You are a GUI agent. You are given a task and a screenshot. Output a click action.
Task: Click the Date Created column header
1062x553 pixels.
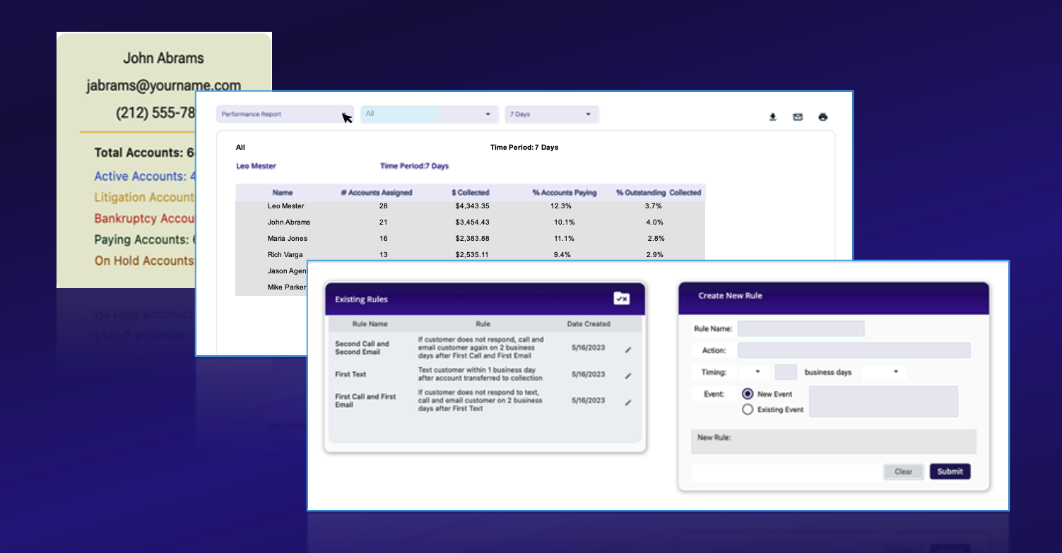tap(589, 324)
